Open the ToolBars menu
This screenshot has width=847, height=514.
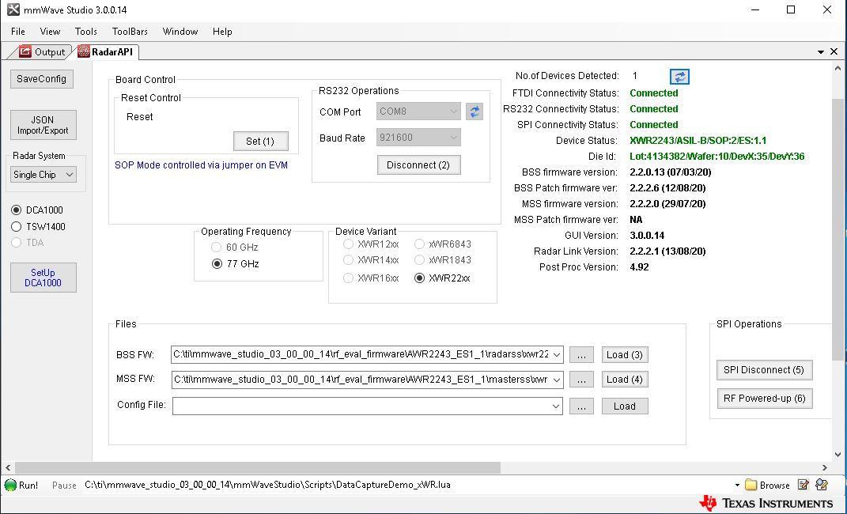point(130,32)
